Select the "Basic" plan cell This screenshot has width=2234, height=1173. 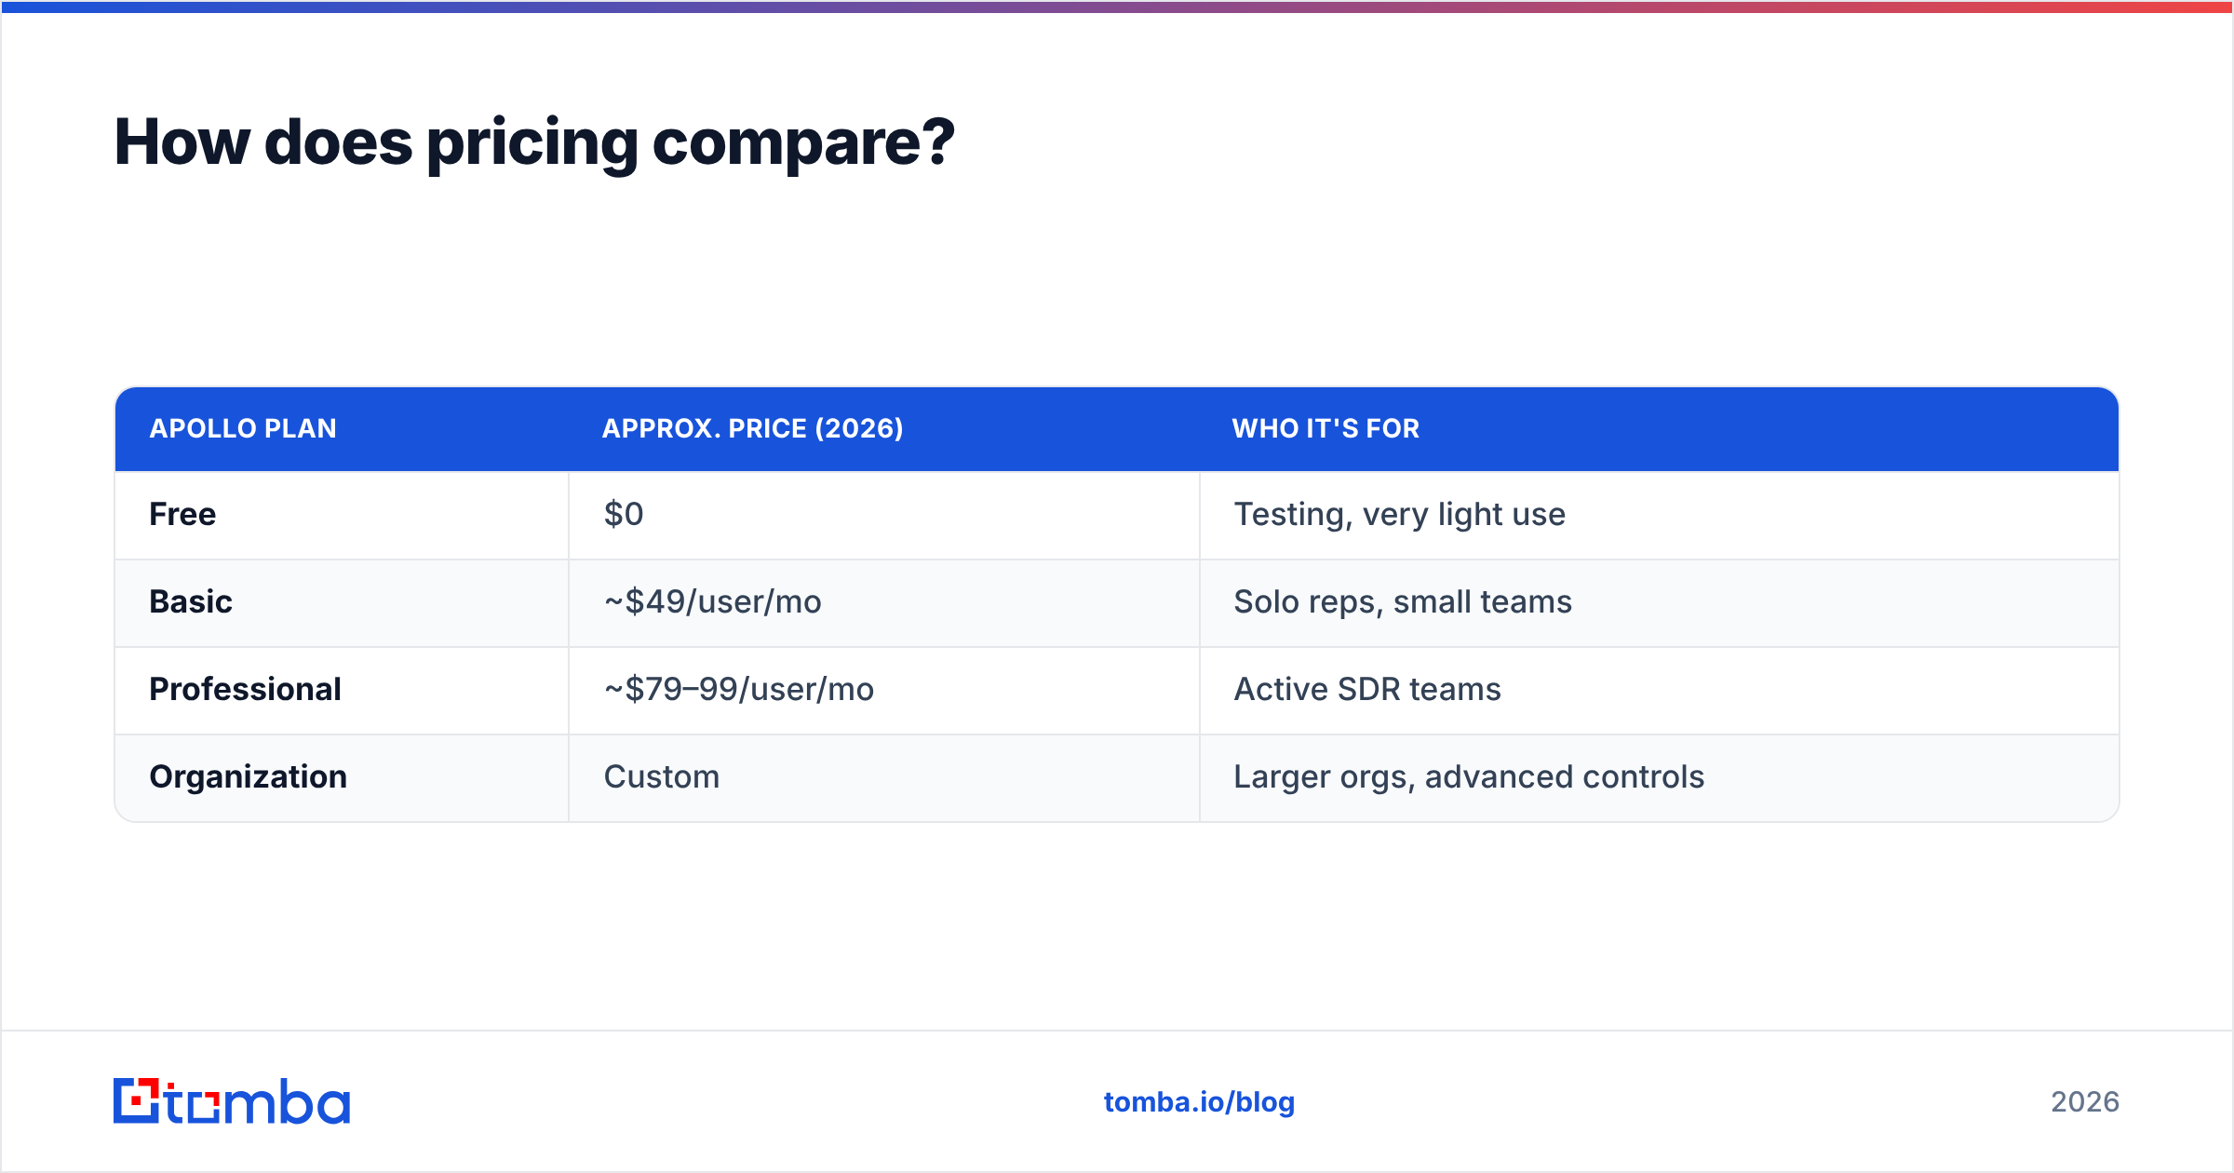(342, 602)
